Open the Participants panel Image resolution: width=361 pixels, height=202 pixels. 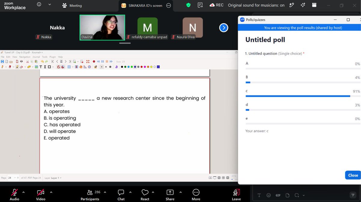90,194
